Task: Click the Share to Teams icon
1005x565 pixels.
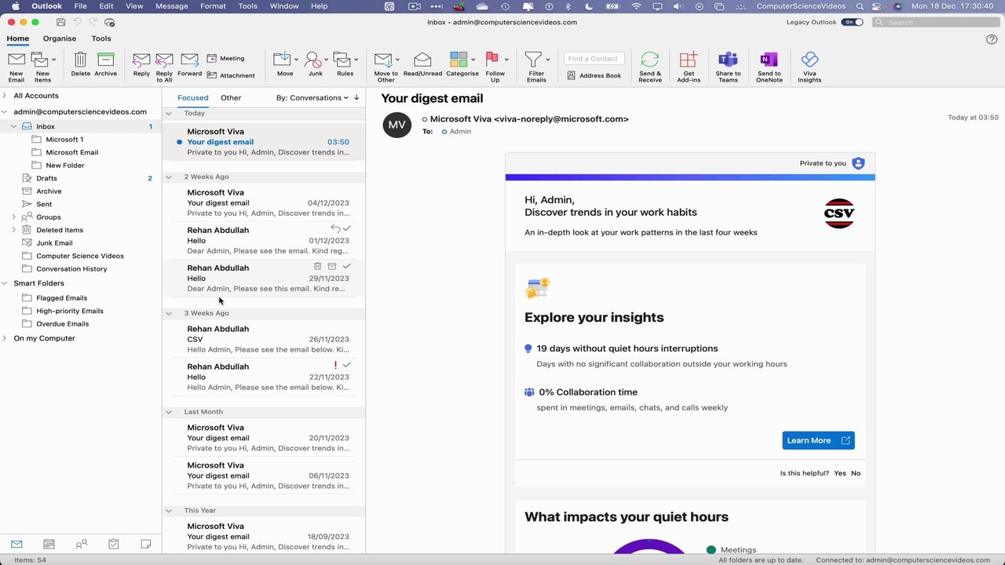Action: 728,60
